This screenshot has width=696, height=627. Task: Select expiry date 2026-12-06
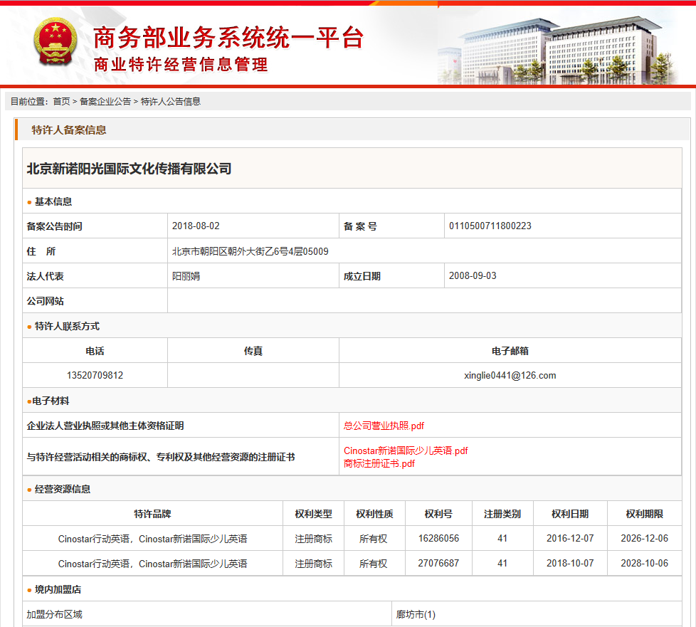click(645, 538)
